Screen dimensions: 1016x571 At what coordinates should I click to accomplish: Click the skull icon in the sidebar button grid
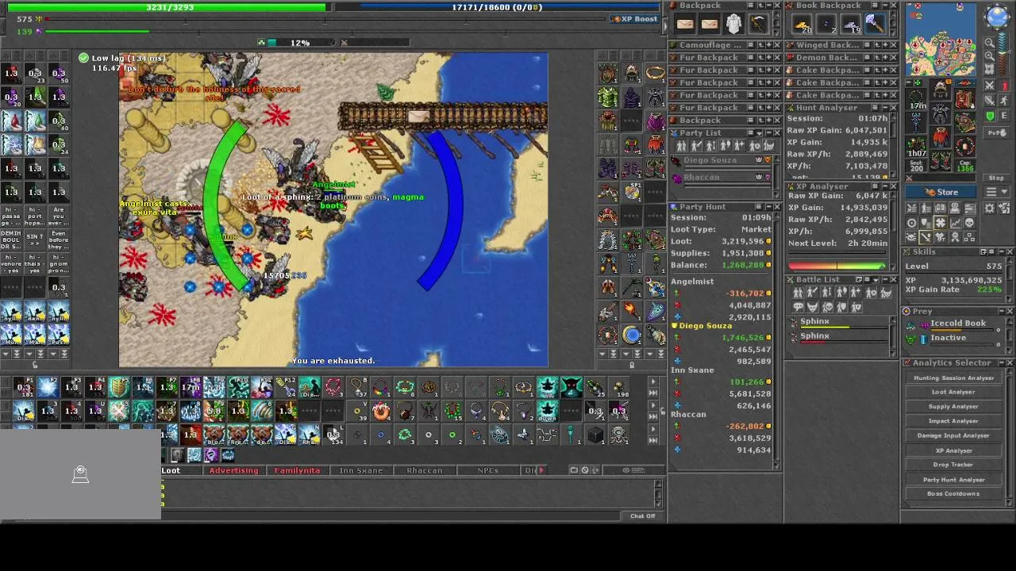point(970,224)
